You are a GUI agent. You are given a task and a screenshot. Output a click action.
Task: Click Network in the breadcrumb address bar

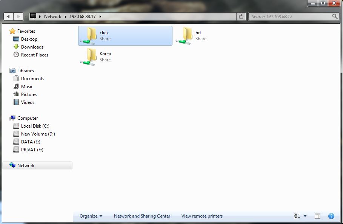click(53, 16)
